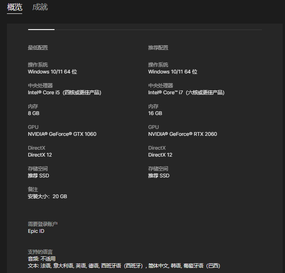Viewport: 285px width, 273px height.
Task: Switch to the 概览 tab
Action: 14,7
